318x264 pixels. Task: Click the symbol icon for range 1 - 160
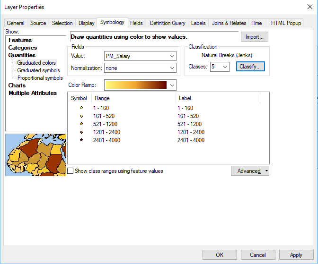81,108
